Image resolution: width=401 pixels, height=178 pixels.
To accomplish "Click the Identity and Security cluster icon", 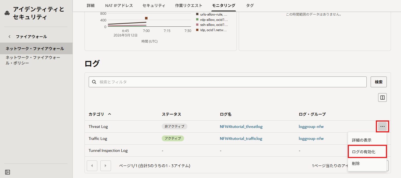I will (x=7, y=13).
